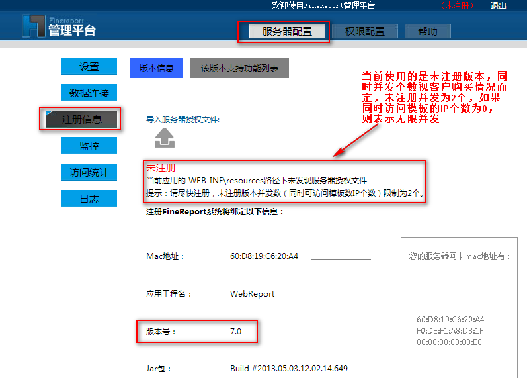Select the 版本信息 tab
This screenshot has width=527, height=378.
pos(157,68)
